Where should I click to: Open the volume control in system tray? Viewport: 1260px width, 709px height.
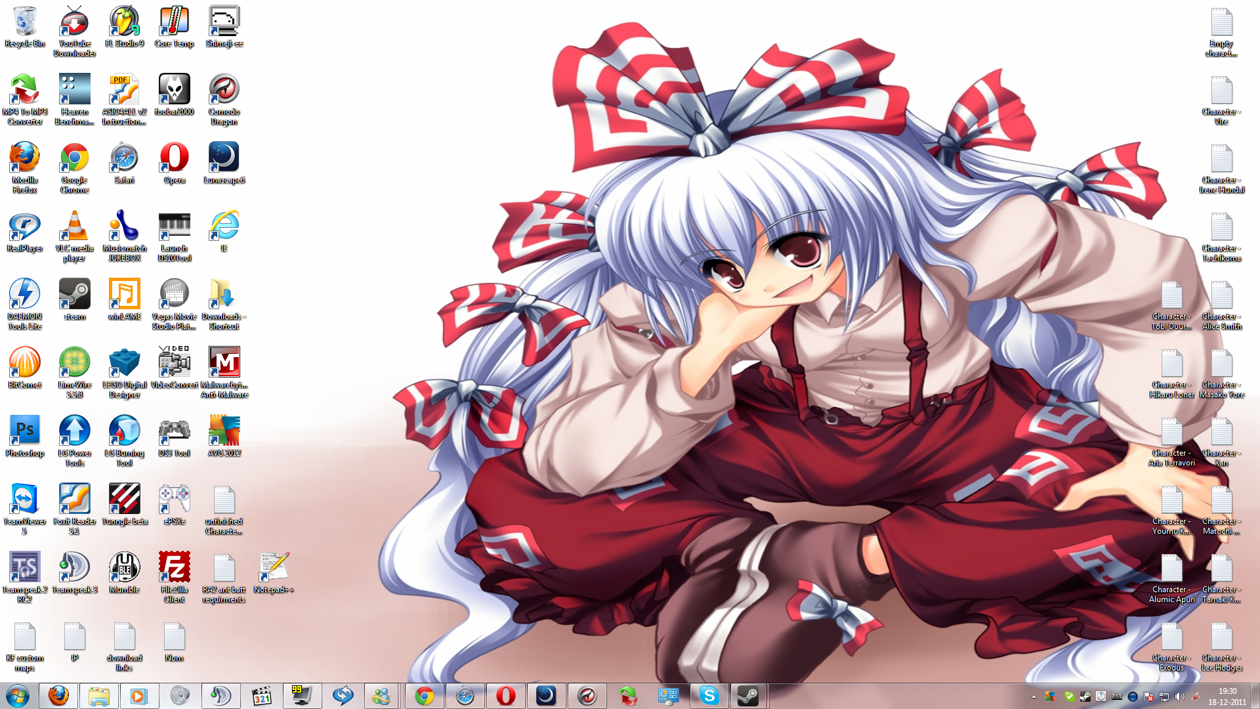(1180, 697)
